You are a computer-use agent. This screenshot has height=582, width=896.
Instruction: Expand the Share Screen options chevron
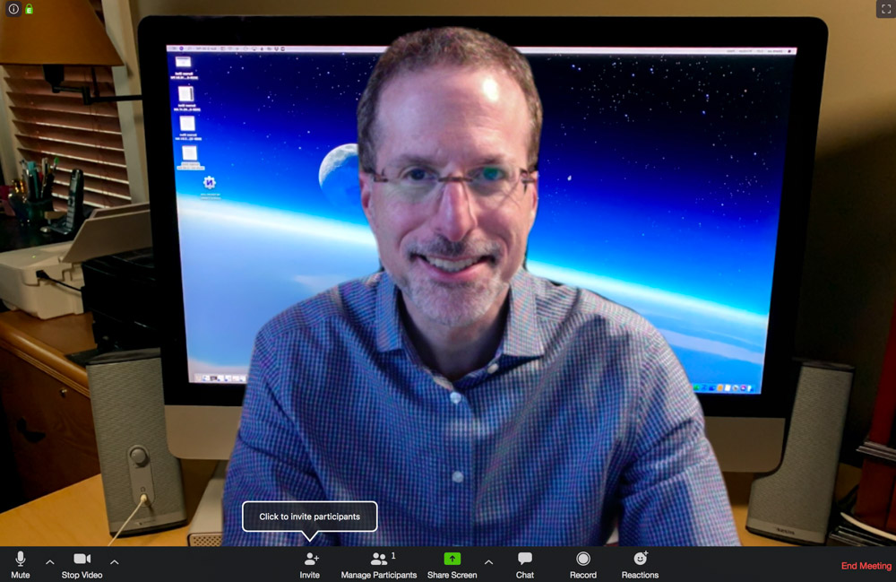pos(489,564)
